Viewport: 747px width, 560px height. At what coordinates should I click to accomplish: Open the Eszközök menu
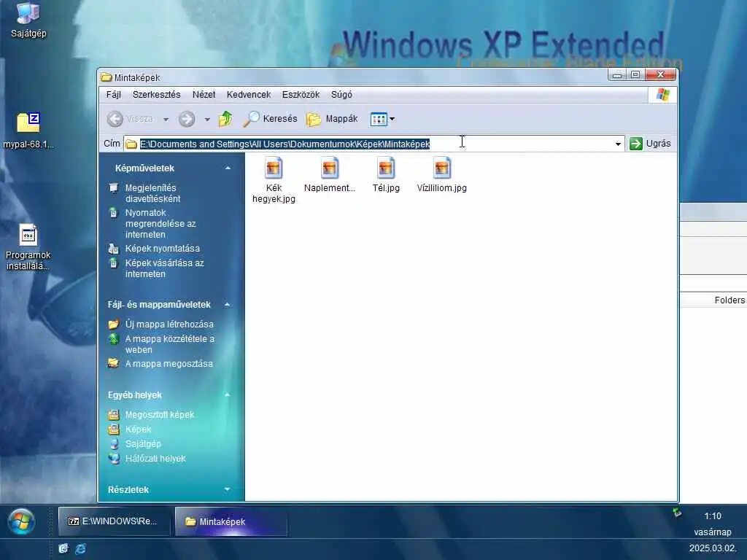click(x=301, y=94)
